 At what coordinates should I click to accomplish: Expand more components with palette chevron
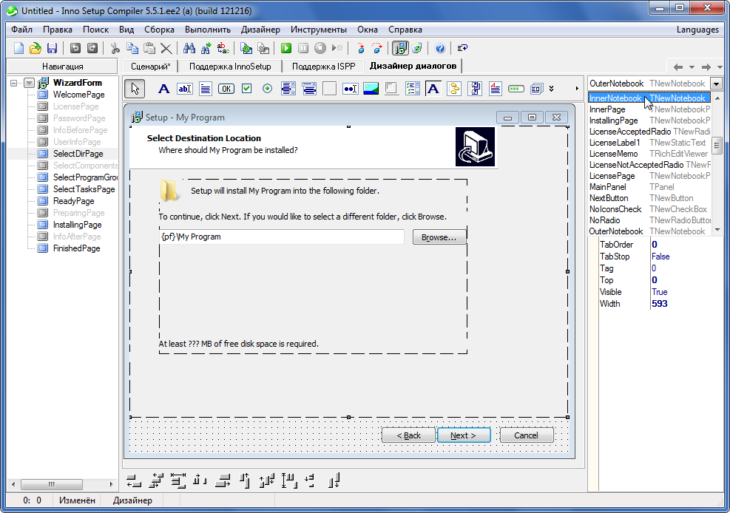tap(551, 89)
